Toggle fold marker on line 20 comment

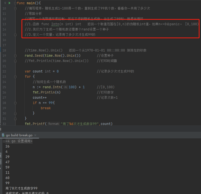coord(15,61)
